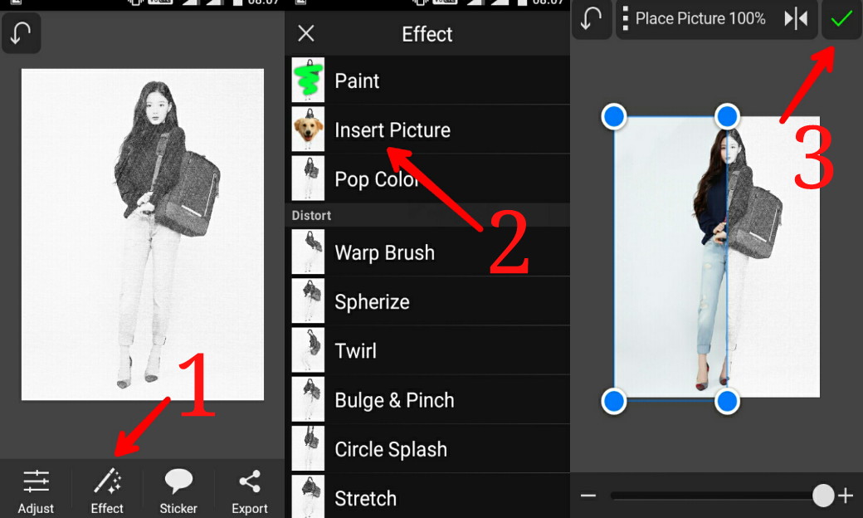Tap the undo arrow in left panel
The height and width of the screenshot is (518, 863).
pyautogui.click(x=21, y=33)
